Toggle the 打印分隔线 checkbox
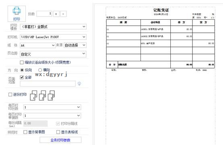The image size is (223, 145). click(58, 124)
